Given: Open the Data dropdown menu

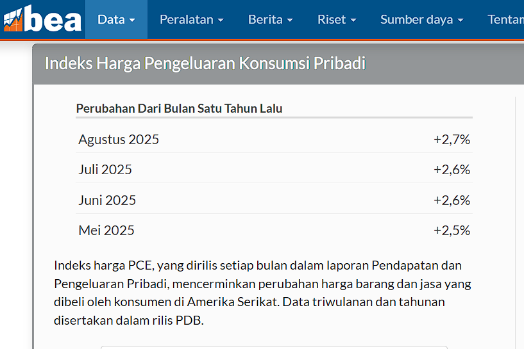Looking at the screenshot, I should [116, 19].
